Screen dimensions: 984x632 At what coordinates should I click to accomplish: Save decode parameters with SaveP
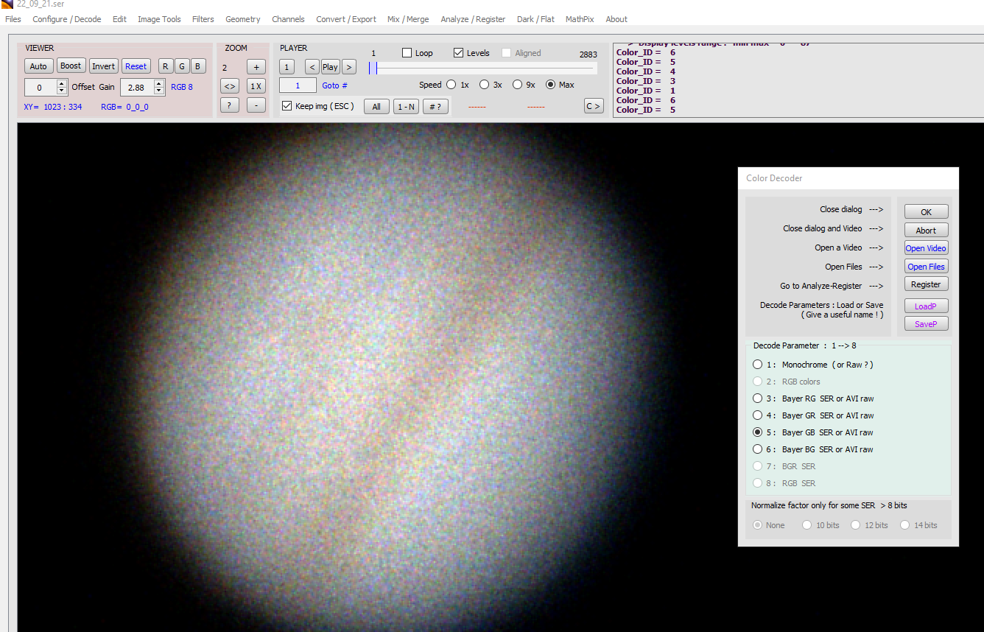(x=926, y=324)
